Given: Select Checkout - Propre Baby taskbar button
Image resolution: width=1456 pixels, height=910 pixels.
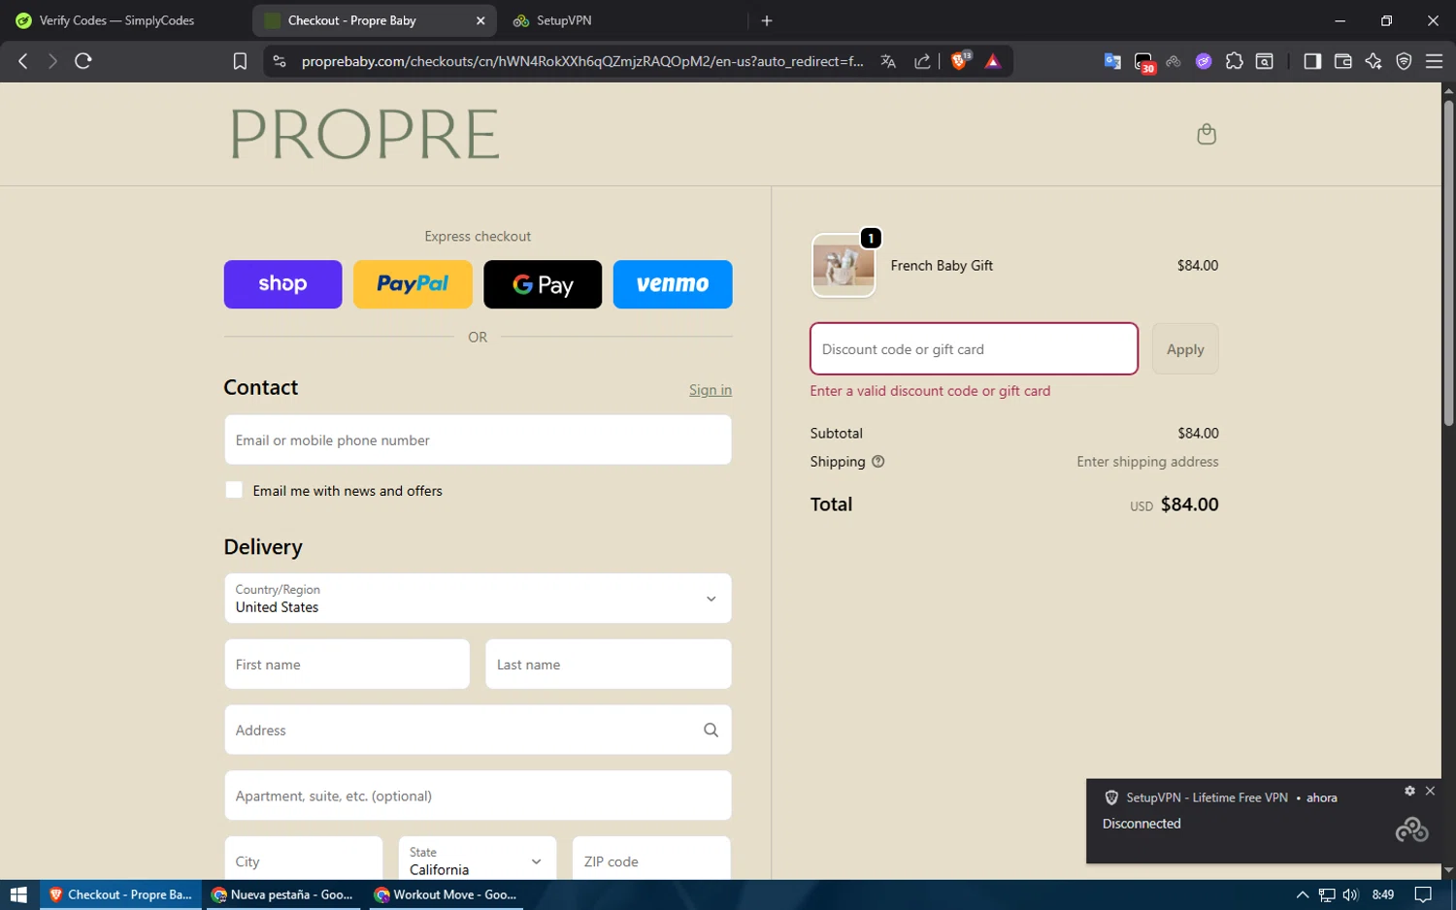Looking at the screenshot, I should pos(121,894).
